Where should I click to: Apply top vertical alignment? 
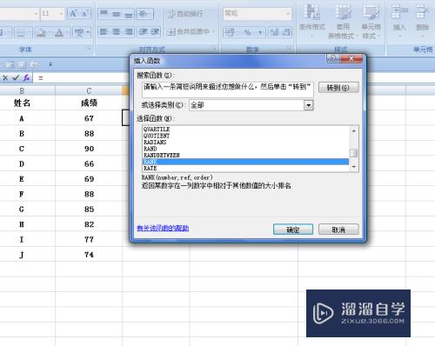coord(104,14)
